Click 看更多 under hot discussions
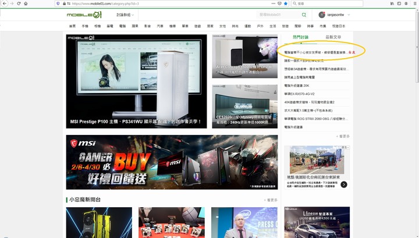419x238 pixels. 343,136
